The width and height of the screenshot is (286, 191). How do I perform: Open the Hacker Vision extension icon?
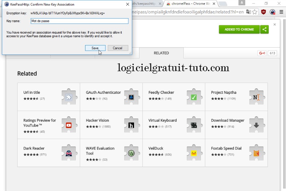(x=131, y=125)
